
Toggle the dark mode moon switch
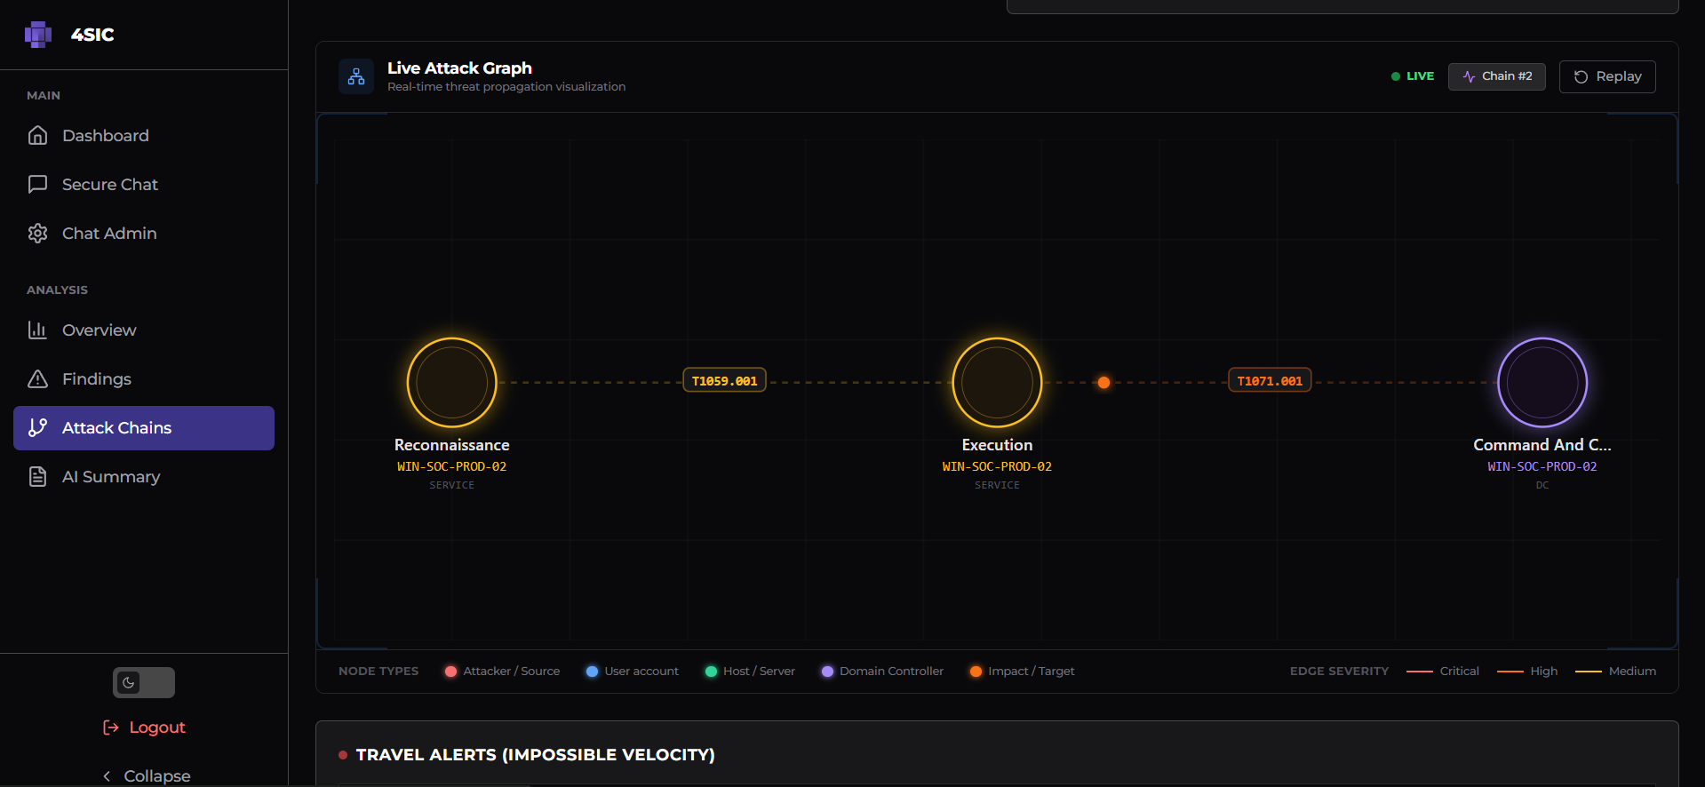click(144, 682)
